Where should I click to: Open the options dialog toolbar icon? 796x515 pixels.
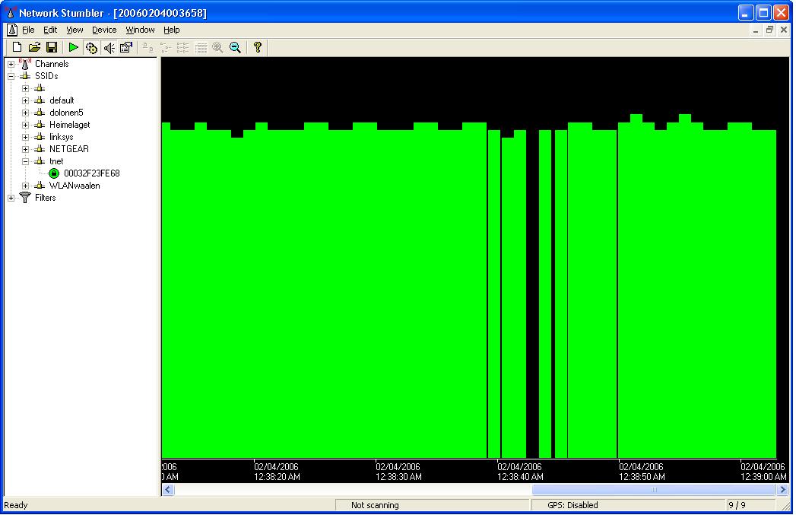click(x=126, y=48)
